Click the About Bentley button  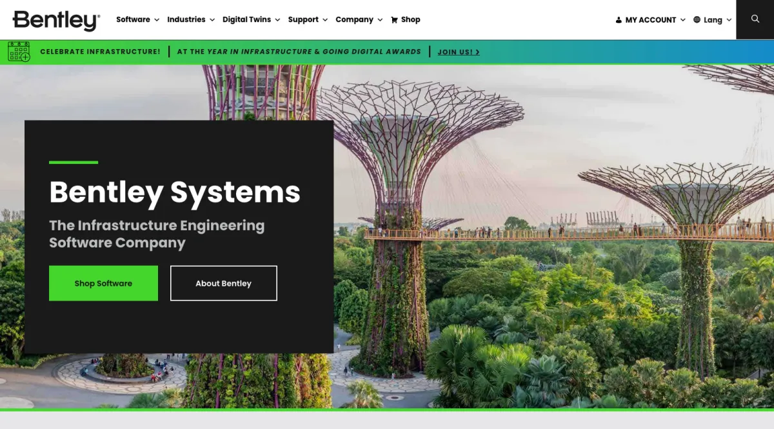tap(224, 283)
